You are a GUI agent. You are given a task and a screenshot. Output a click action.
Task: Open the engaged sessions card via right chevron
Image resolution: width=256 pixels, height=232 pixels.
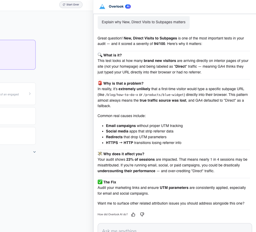pyautogui.click(x=30, y=94)
